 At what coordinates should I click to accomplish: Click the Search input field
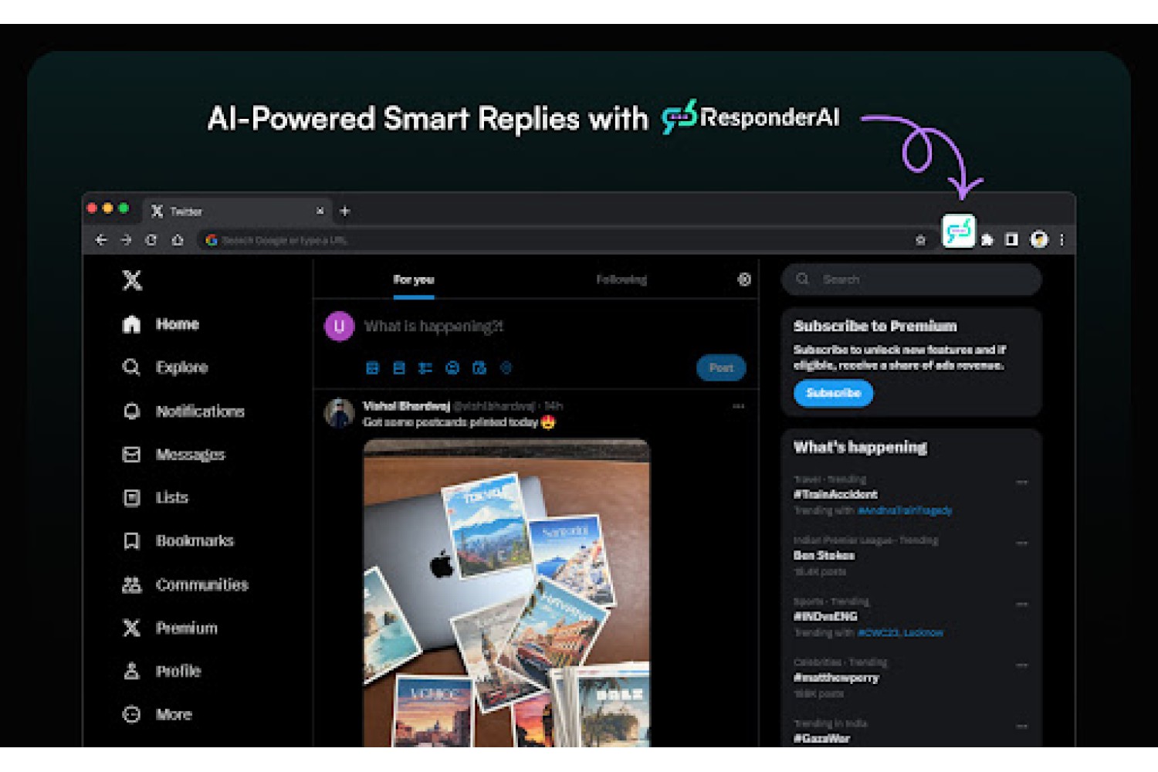[911, 279]
